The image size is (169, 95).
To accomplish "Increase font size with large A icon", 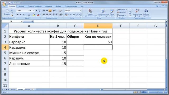I will pyautogui.click(x=37, y=11).
